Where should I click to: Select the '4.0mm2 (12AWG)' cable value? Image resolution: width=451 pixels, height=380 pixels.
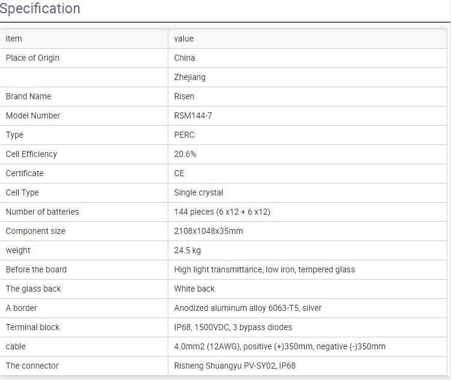(x=280, y=347)
